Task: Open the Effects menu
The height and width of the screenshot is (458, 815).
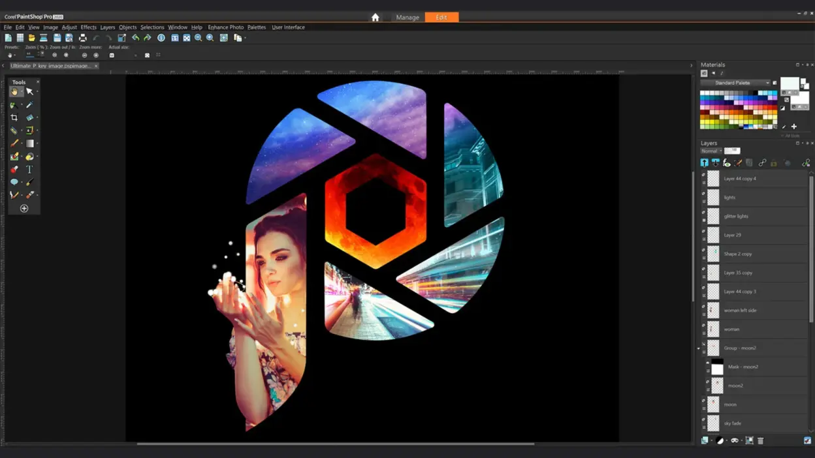Action: click(x=88, y=27)
